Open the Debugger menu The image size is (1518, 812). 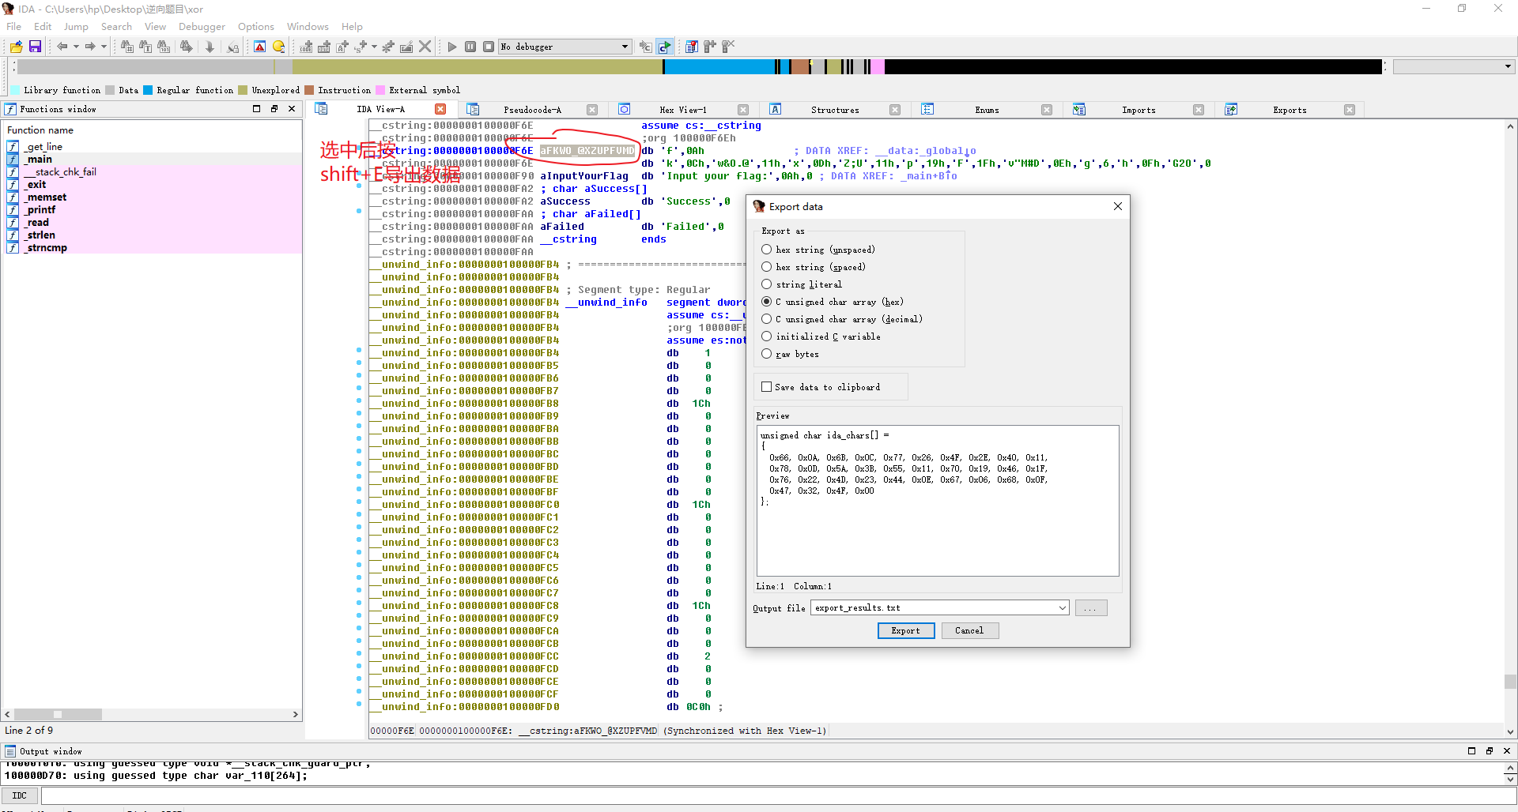pyautogui.click(x=202, y=27)
